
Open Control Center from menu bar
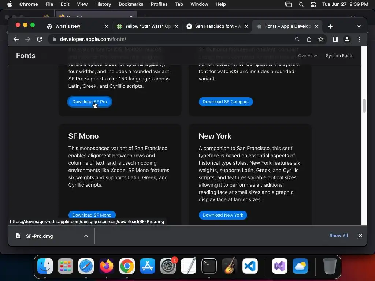(313, 4)
